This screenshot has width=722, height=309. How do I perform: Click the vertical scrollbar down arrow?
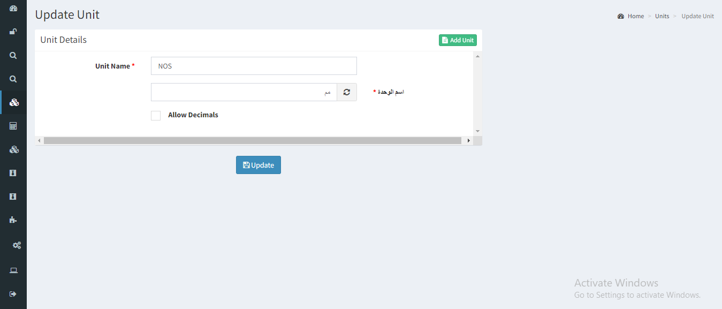[477, 131]
